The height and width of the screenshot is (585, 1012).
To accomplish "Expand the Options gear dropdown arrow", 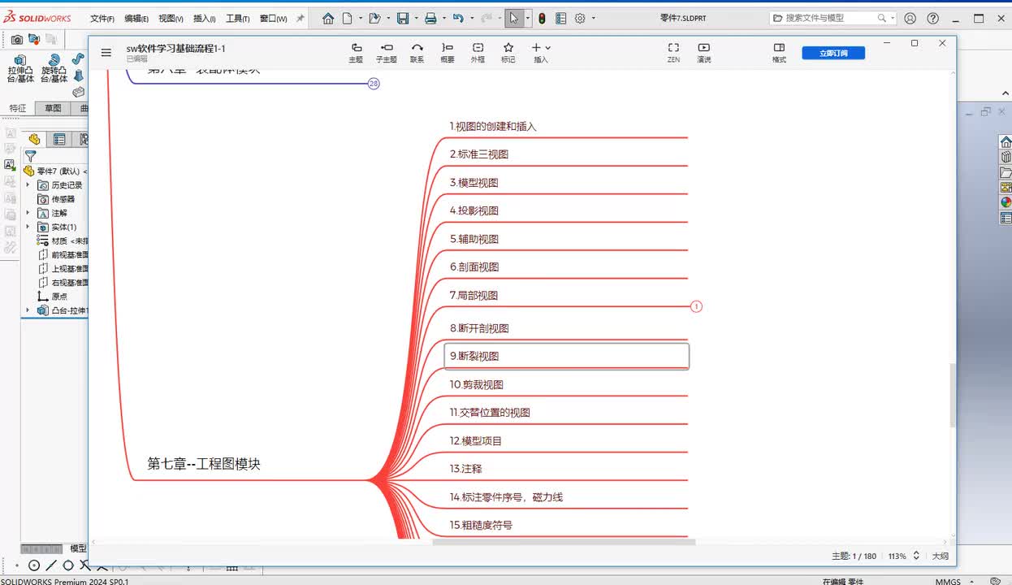I will [x=594, y=18].
